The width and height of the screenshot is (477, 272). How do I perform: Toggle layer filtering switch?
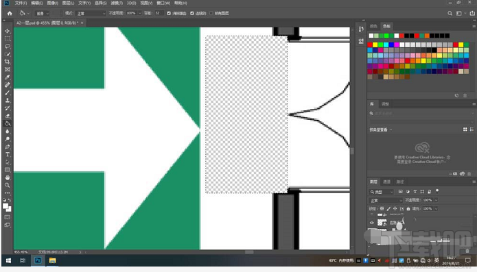point(437,191)
